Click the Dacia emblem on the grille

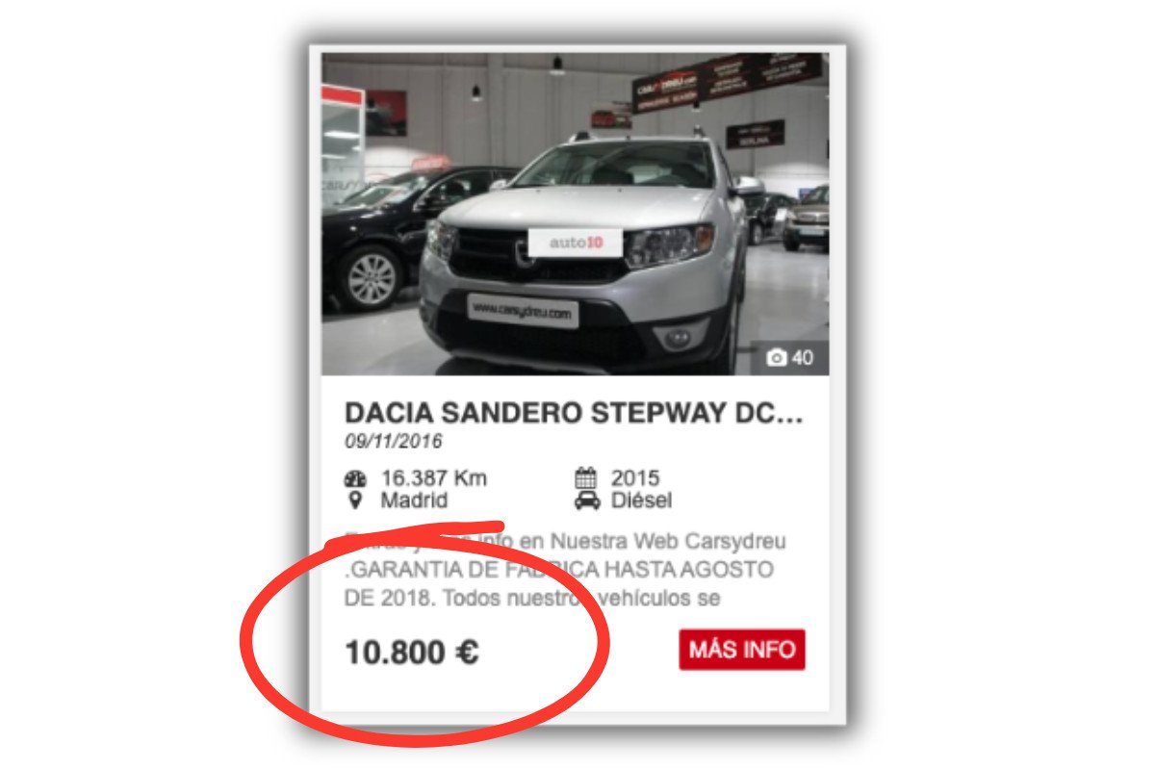pyautogui.click(x=525, y=254)
